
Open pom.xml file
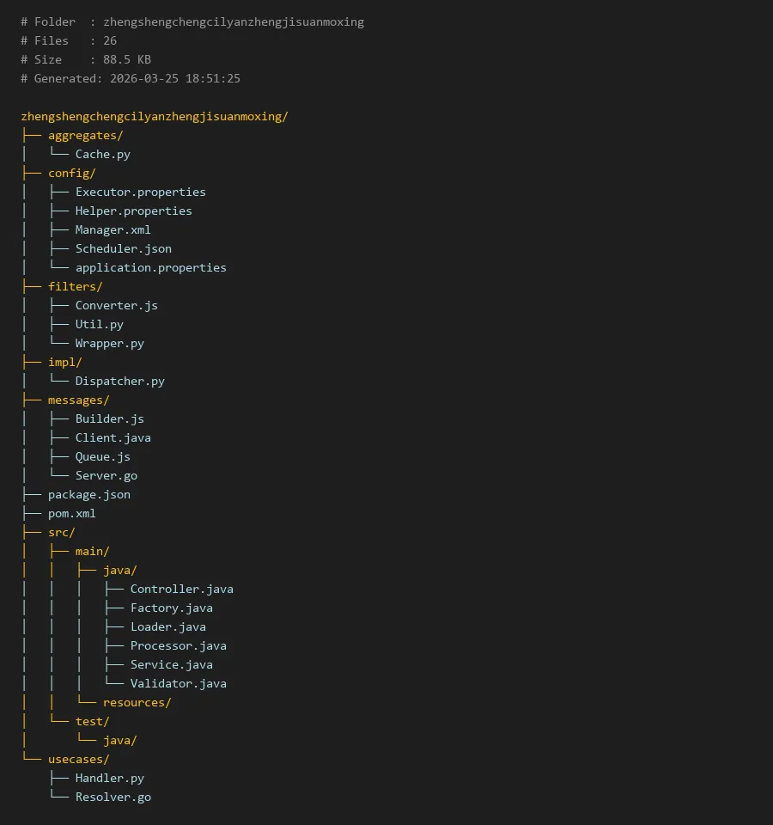[x=71, y=513]
